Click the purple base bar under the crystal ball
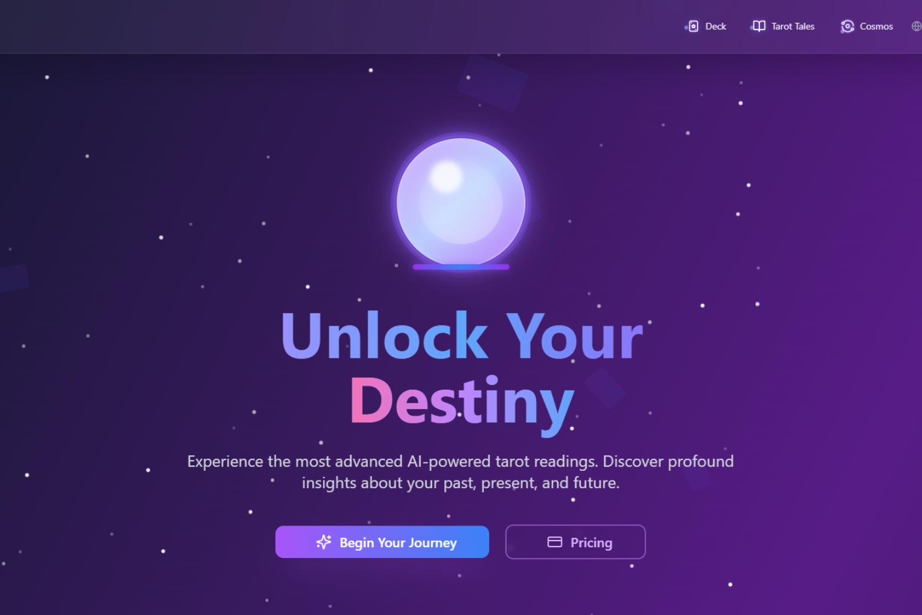 pyautogui.click(x=461, y=267)
